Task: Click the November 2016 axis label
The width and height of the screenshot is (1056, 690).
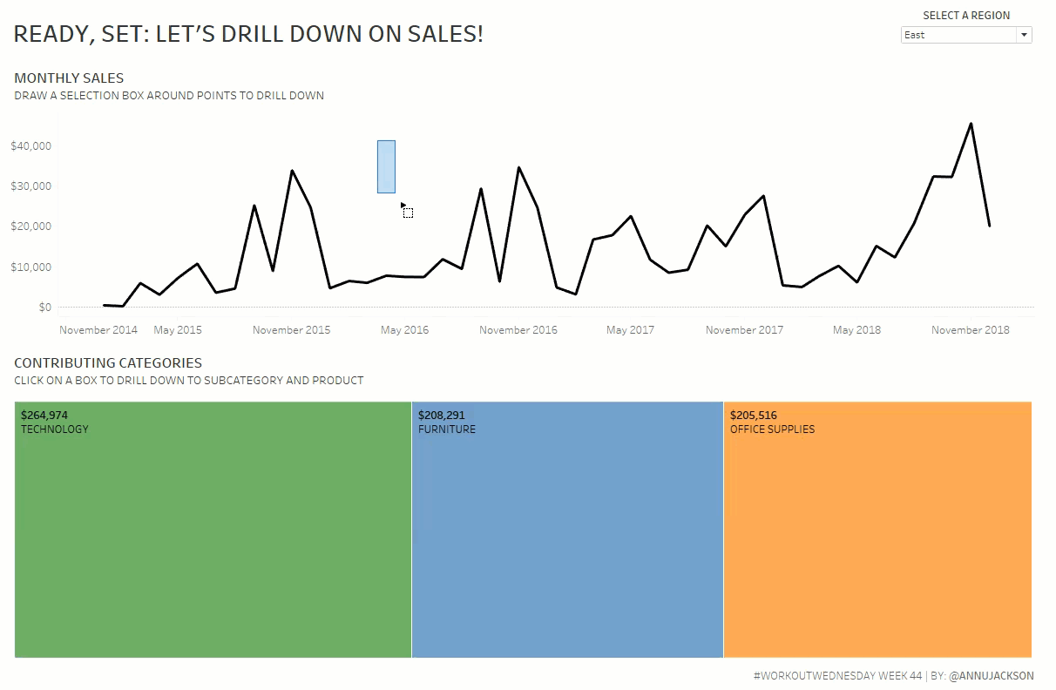Action: 518,330
